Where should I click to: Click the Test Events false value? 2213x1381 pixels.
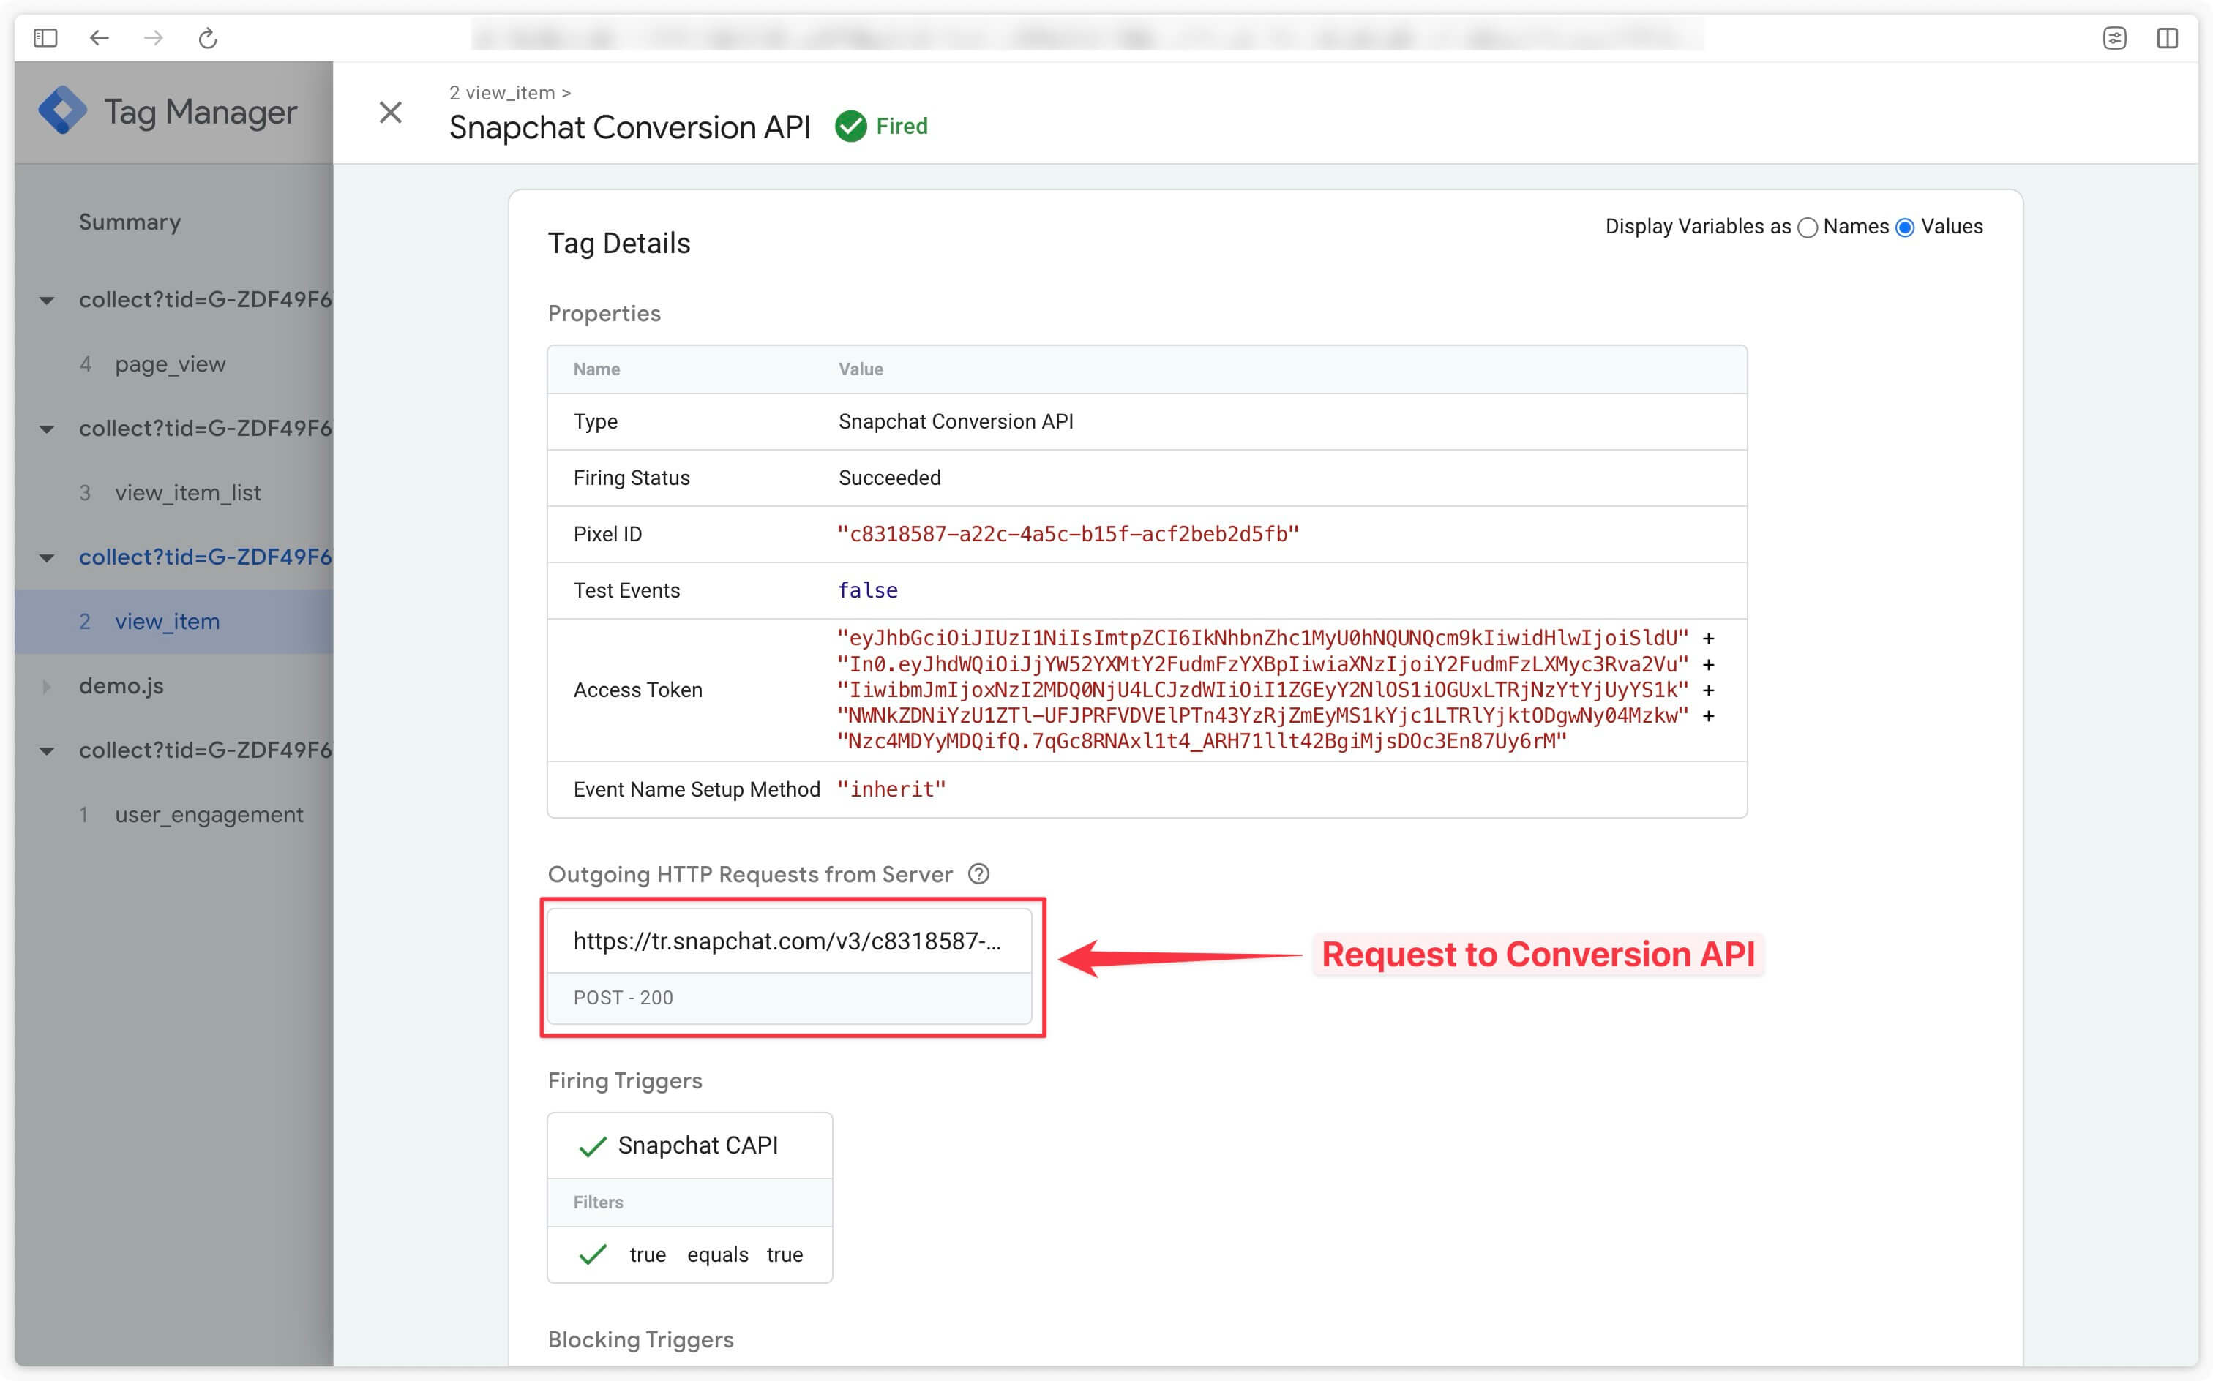coord(868,591)
